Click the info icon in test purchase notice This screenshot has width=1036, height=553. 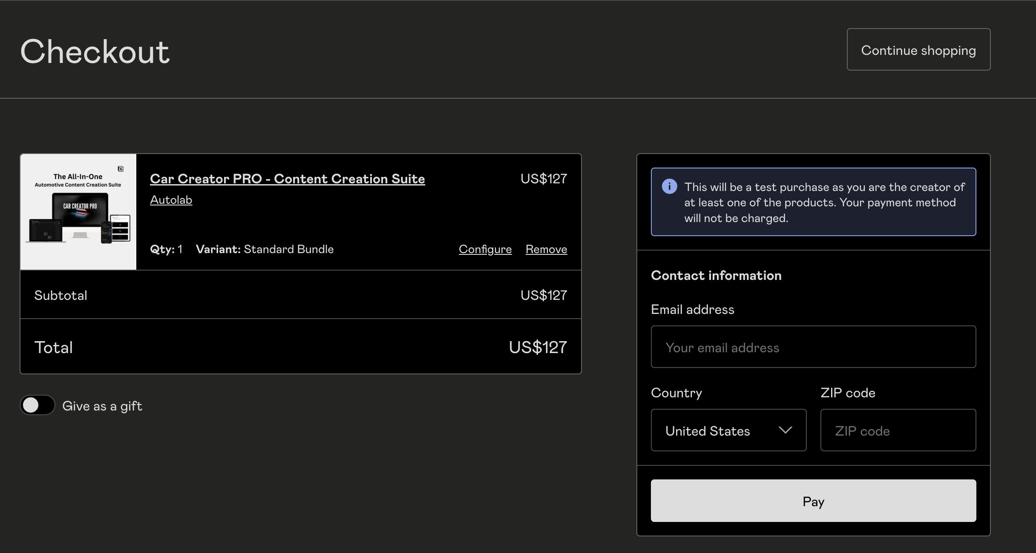669,186
